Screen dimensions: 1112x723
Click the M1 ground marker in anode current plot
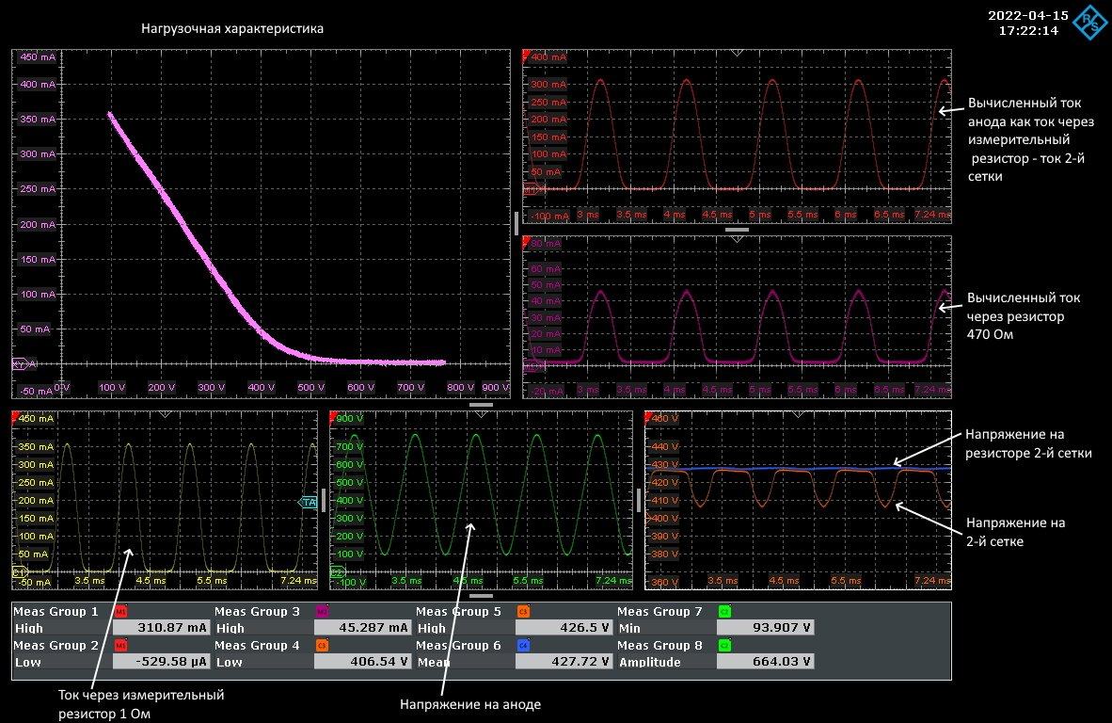(x=530, y=189)
